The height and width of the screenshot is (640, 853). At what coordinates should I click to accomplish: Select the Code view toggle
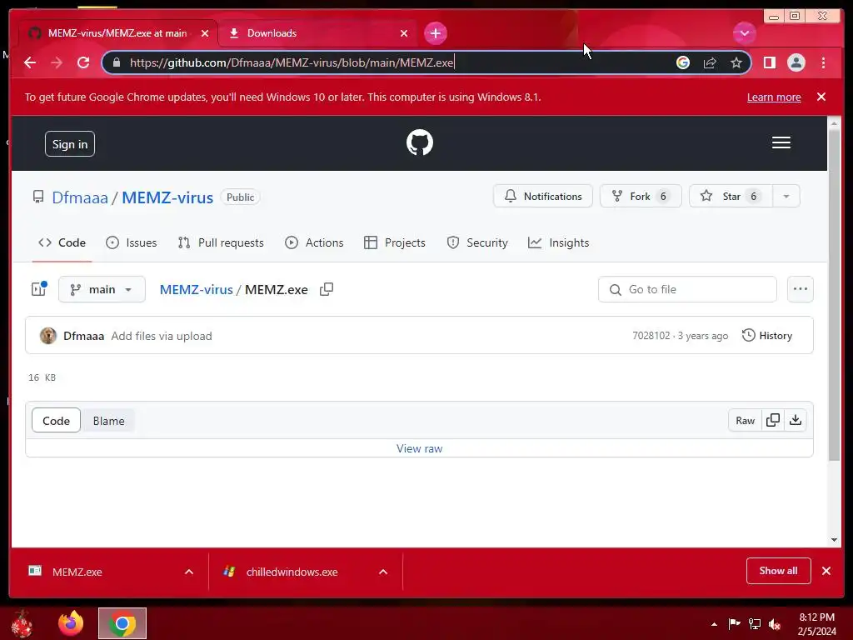click(x=56, y=421)
